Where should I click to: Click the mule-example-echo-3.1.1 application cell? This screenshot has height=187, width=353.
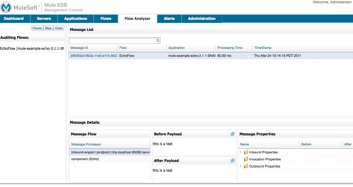click(x=192, y=56)
